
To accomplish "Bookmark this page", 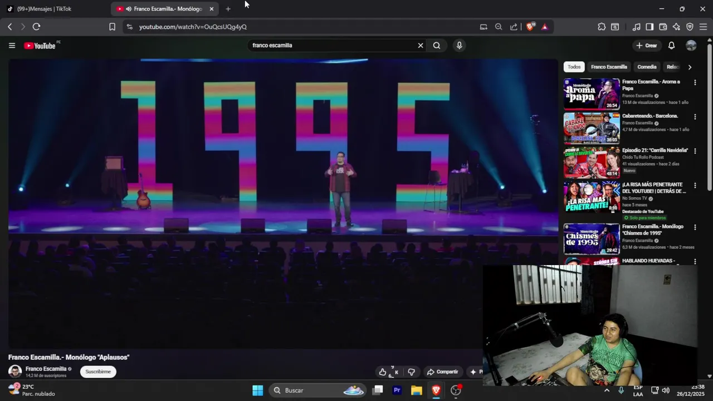I will click(x=112, y=27).
